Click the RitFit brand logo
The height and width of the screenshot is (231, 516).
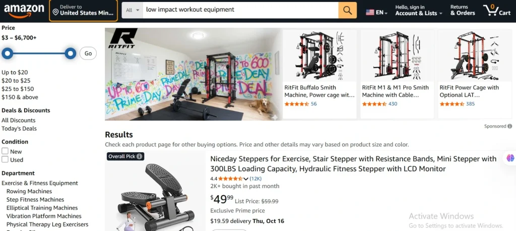coord(123,39)
